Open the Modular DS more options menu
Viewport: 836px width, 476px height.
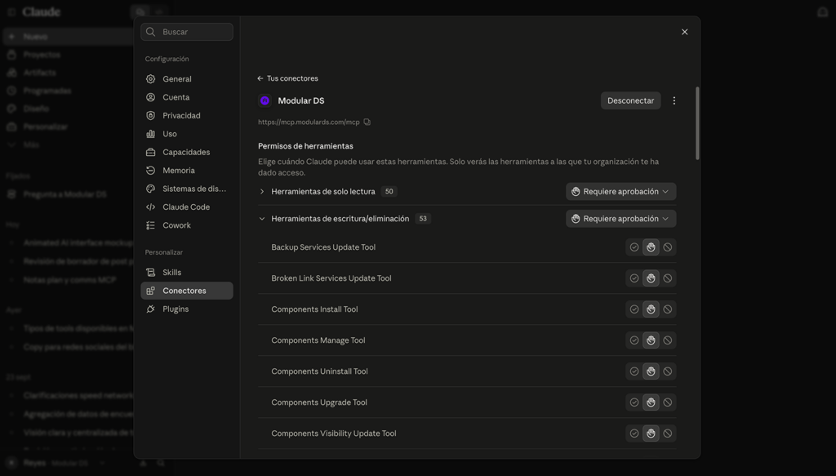click(x=674, y=100)
